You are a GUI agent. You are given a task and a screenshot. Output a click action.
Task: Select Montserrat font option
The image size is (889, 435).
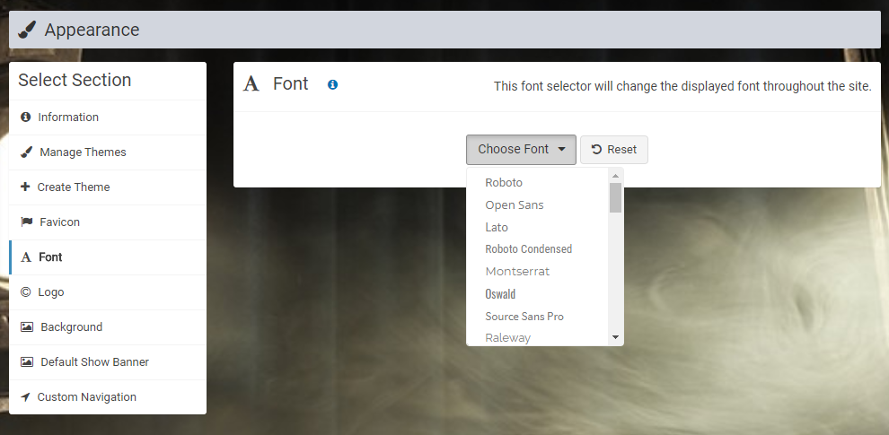point(538,271)
